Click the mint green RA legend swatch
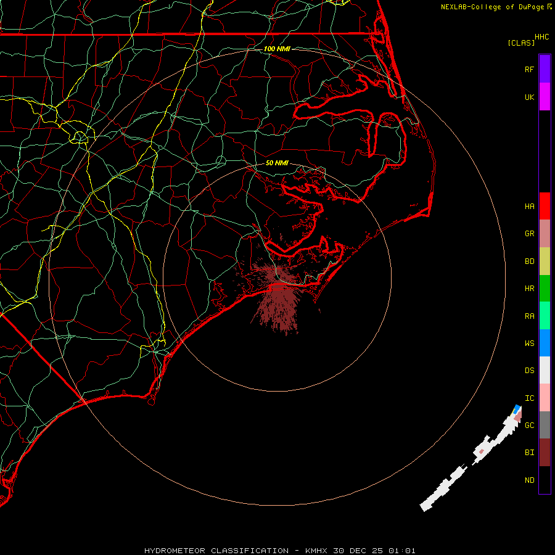The height and width of the screenshot is (555, 555). point(545,316)
